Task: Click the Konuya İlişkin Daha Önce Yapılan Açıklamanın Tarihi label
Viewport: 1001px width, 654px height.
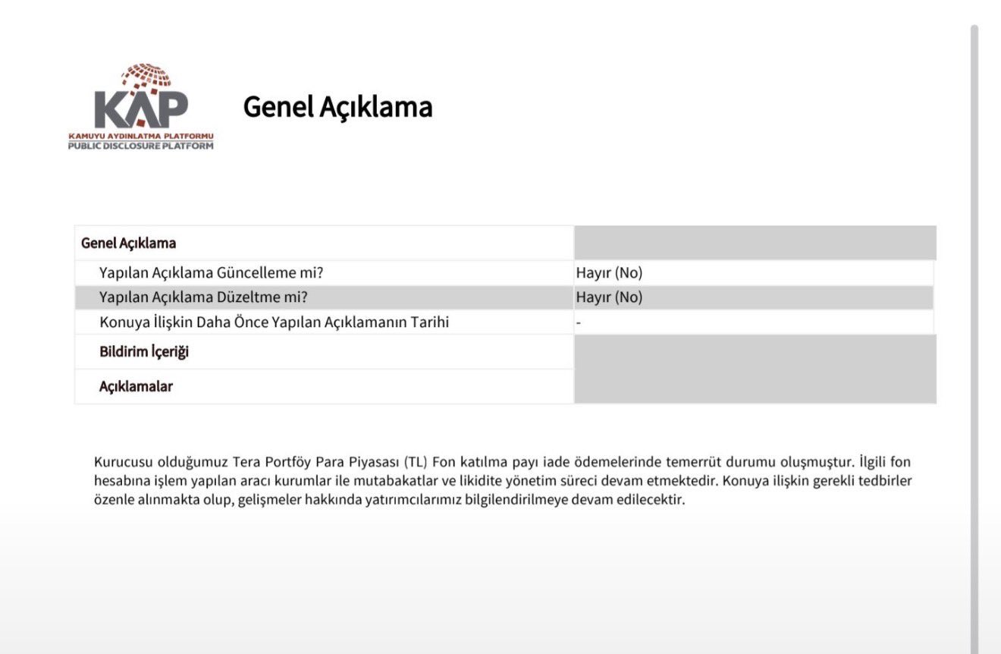Action: 275,322
